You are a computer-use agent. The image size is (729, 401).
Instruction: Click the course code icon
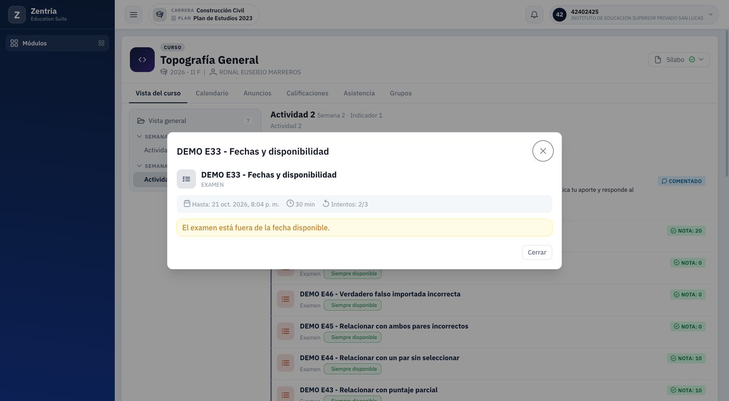(142, 60)
